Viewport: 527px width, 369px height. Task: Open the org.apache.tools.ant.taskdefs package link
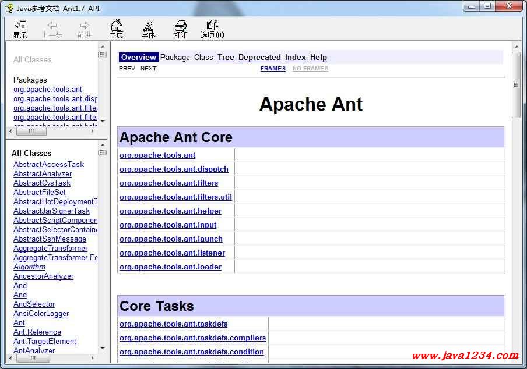[x=173, y=324]
